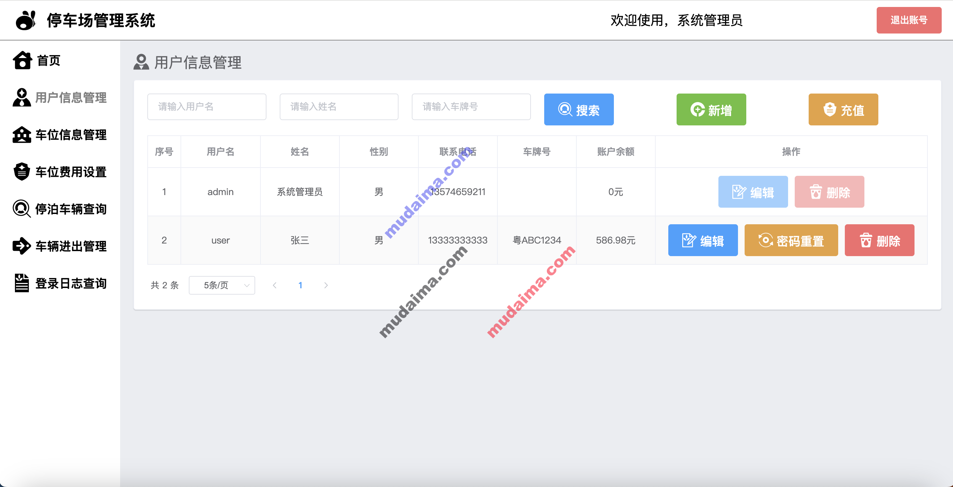Click the magnifier icon for 停泊车辆查询
The width and height of the screenshot is (953, 487).
(x=22, y=209)
